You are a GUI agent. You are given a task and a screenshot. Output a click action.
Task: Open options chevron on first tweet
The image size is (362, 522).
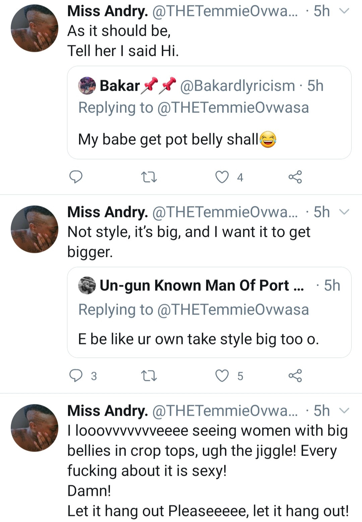tap(345, 11)
